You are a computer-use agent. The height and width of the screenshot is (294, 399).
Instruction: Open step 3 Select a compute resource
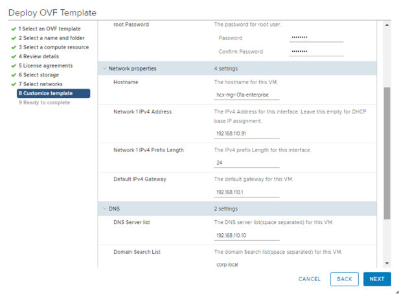tap(53, 47)
